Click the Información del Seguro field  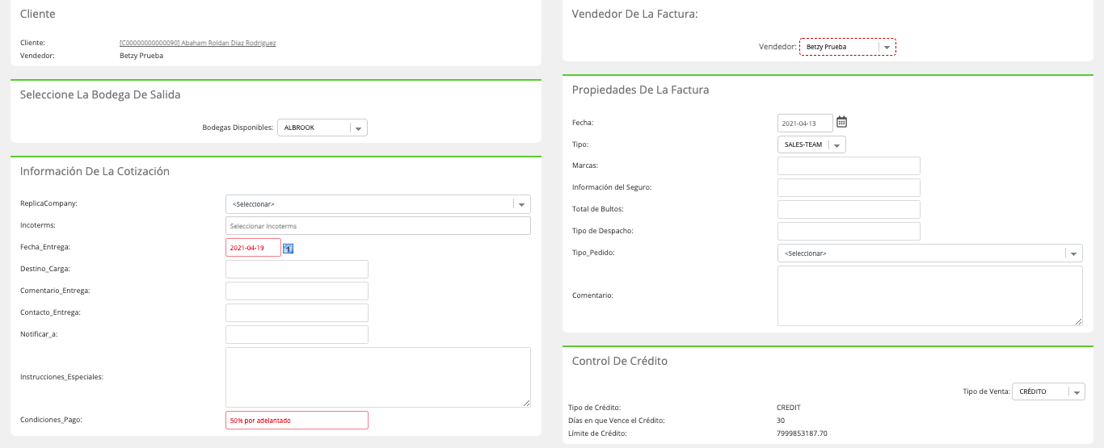[x=849, y=188]
